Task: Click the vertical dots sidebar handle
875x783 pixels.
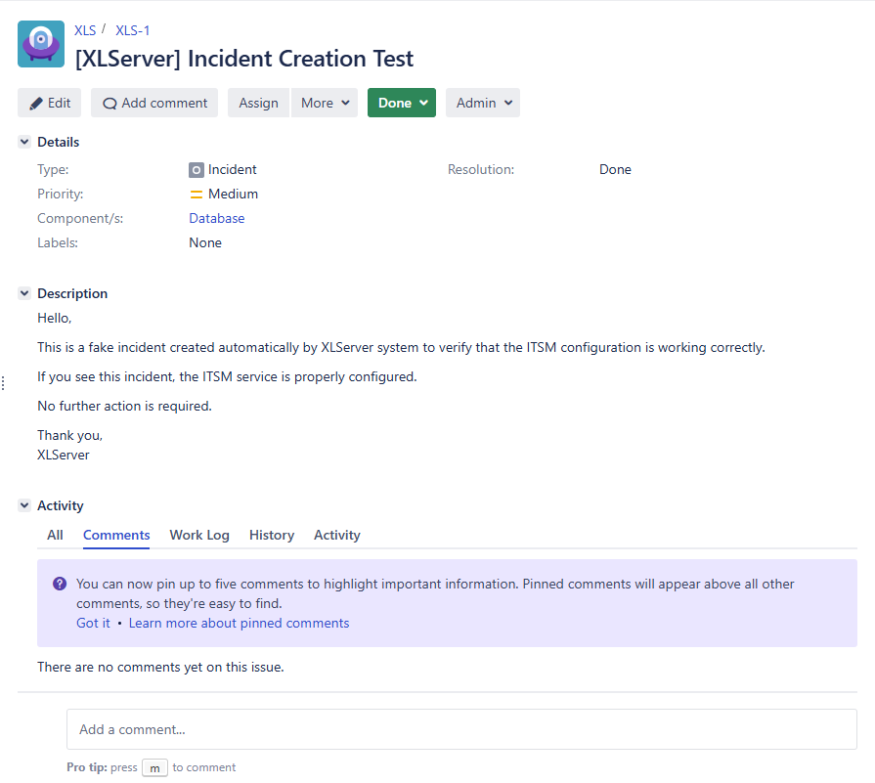Action: 3,382
